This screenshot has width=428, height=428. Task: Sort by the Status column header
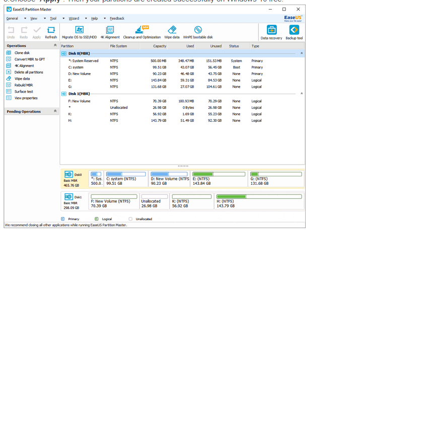click(236, 46)
